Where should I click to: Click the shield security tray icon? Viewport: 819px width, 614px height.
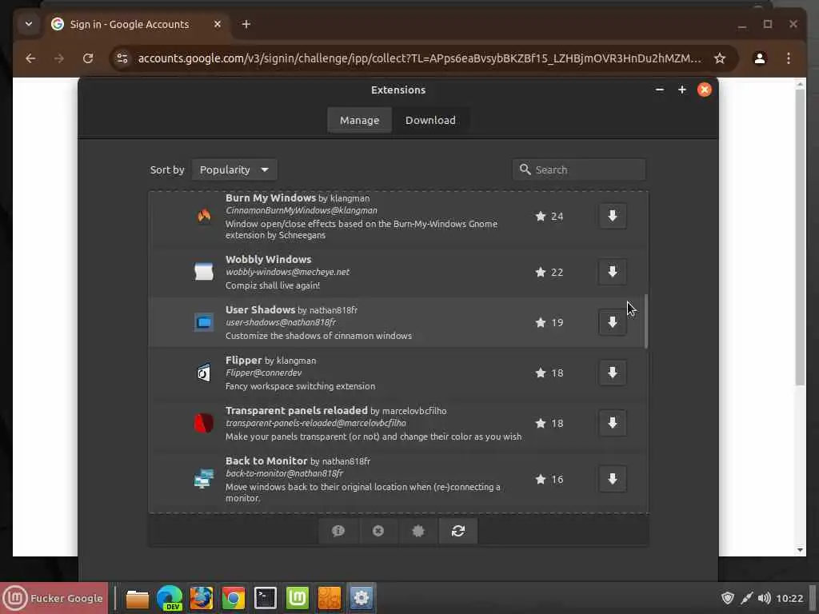pos(728,598)
